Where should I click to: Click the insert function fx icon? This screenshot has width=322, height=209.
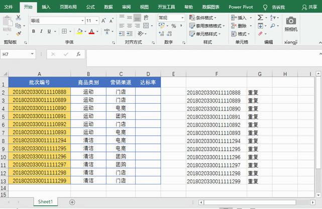78,54
